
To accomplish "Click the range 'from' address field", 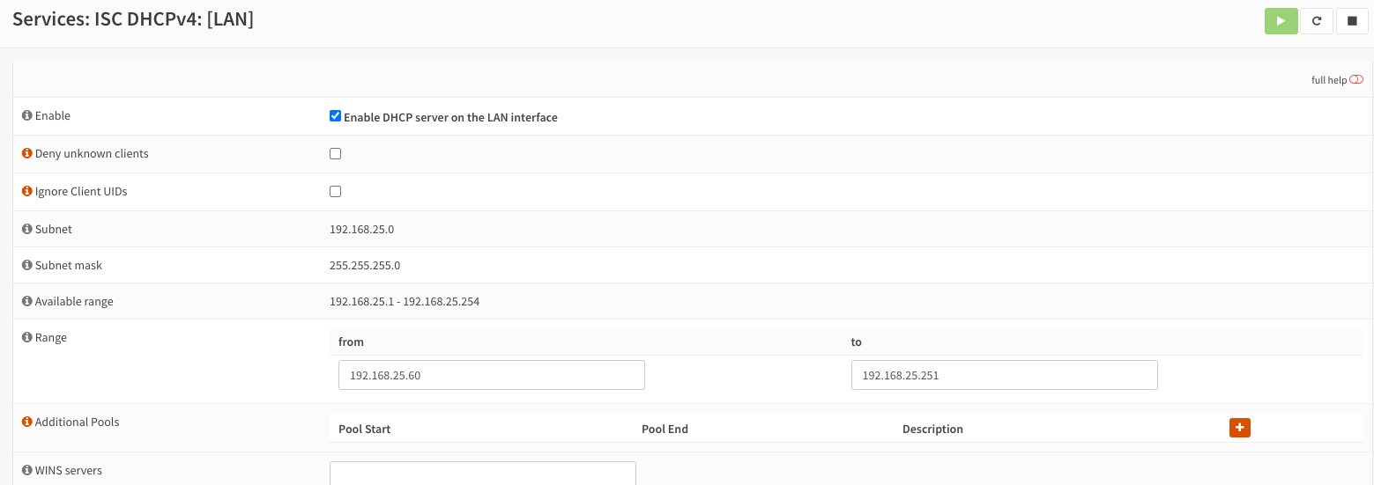I will [x=491, y=375].
